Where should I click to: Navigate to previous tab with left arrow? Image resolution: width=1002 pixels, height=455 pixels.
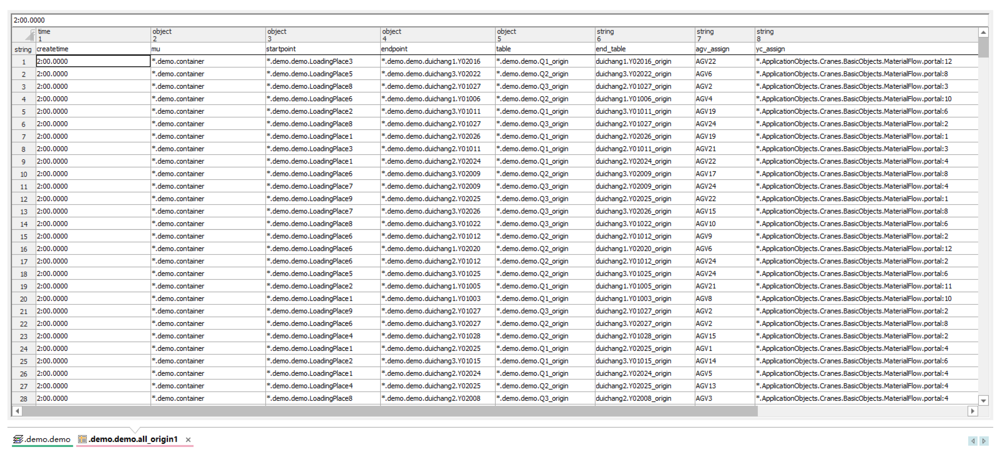point(973,441)
